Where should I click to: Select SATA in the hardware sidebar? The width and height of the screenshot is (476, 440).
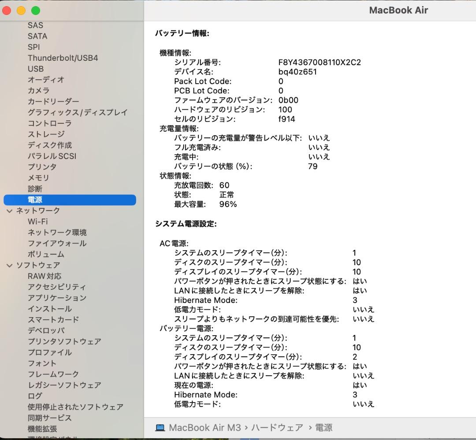37,36
